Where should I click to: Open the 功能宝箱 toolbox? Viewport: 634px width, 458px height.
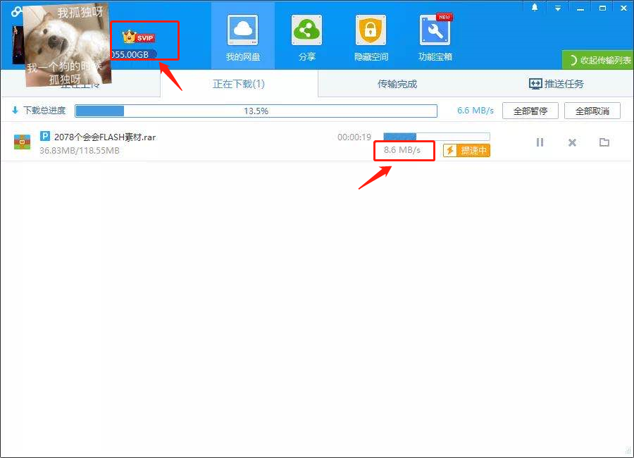[435, 37]
